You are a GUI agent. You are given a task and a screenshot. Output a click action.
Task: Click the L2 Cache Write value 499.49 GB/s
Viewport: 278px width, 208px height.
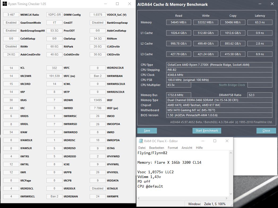click(x=206, y=44)
